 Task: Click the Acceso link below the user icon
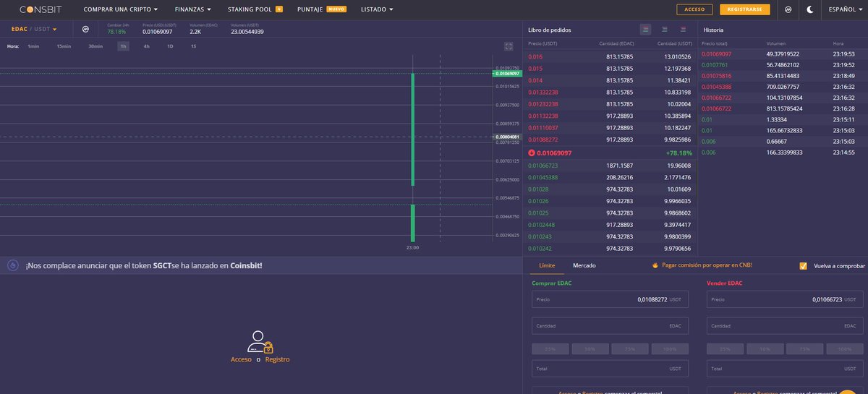tap(241, 359)
